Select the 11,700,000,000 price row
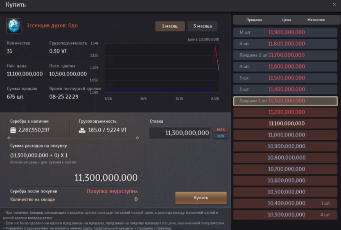 (x=285, y=55)
